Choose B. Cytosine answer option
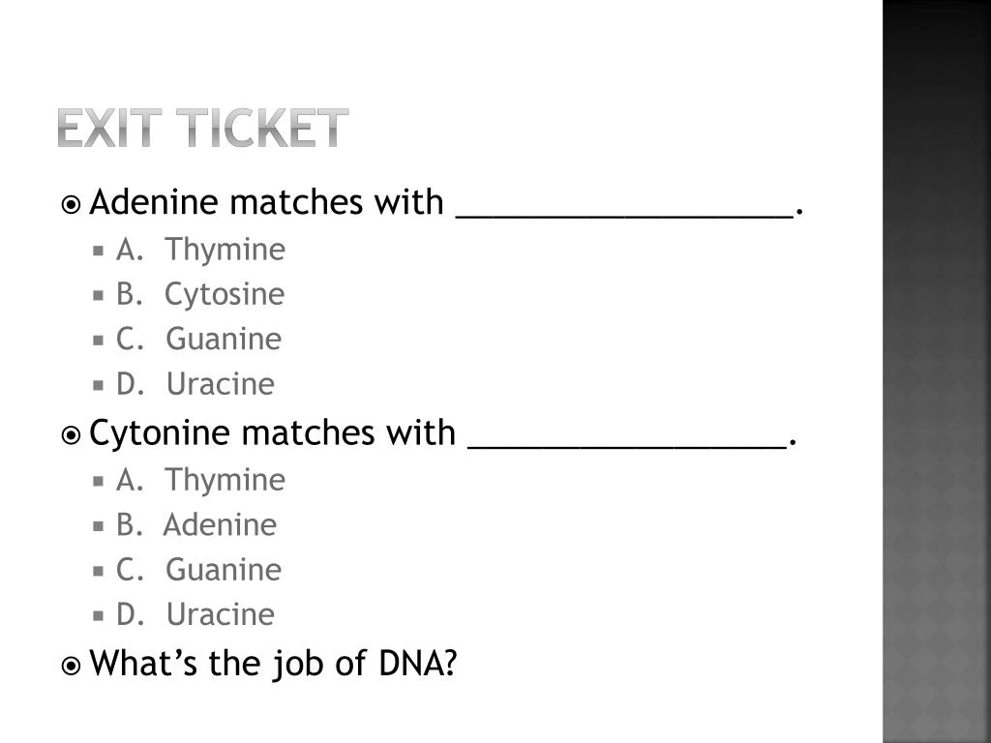This screenshot has width=991, height=743. click(200, 294)
